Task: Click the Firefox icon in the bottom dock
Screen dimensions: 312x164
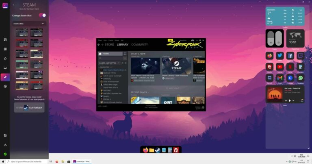Action: point(146,150)
